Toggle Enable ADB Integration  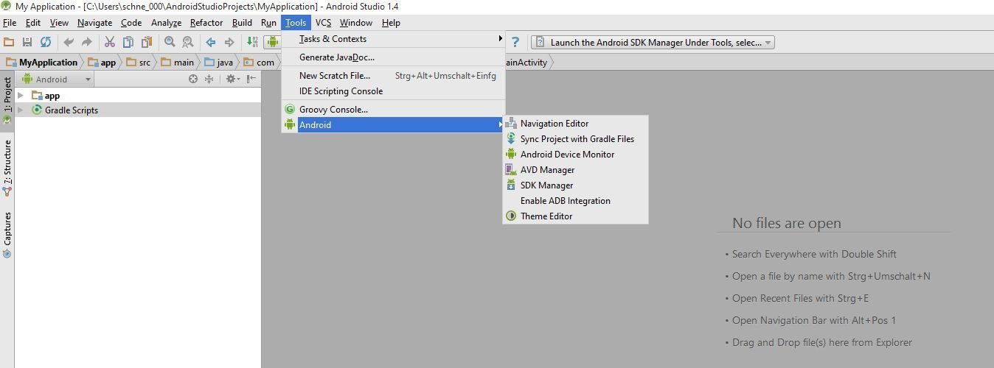point(575,201)
